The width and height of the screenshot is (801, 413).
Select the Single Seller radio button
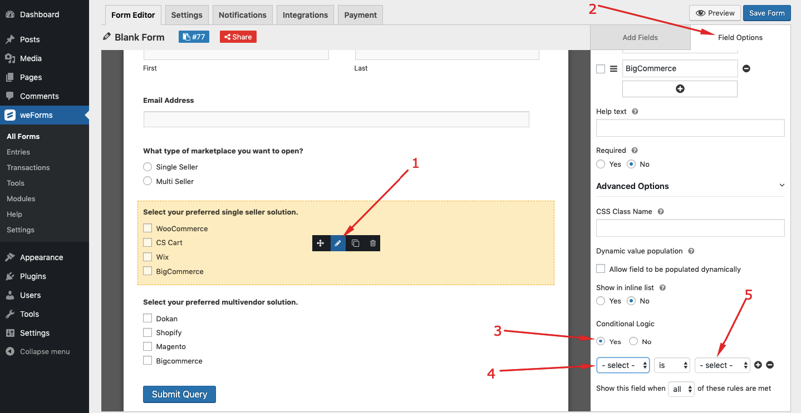tap(148, 167)
